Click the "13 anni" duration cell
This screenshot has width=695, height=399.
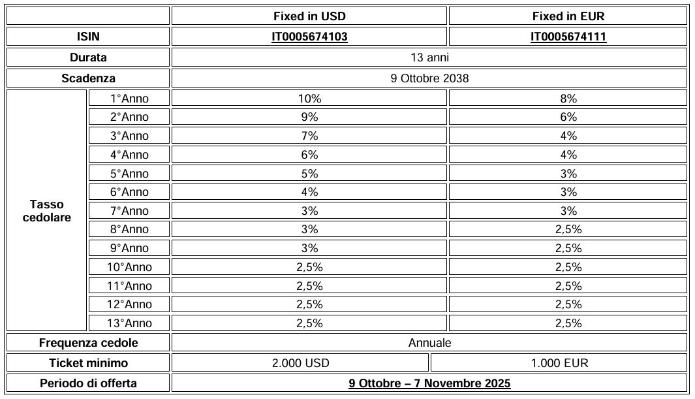(x=429, y=57)
